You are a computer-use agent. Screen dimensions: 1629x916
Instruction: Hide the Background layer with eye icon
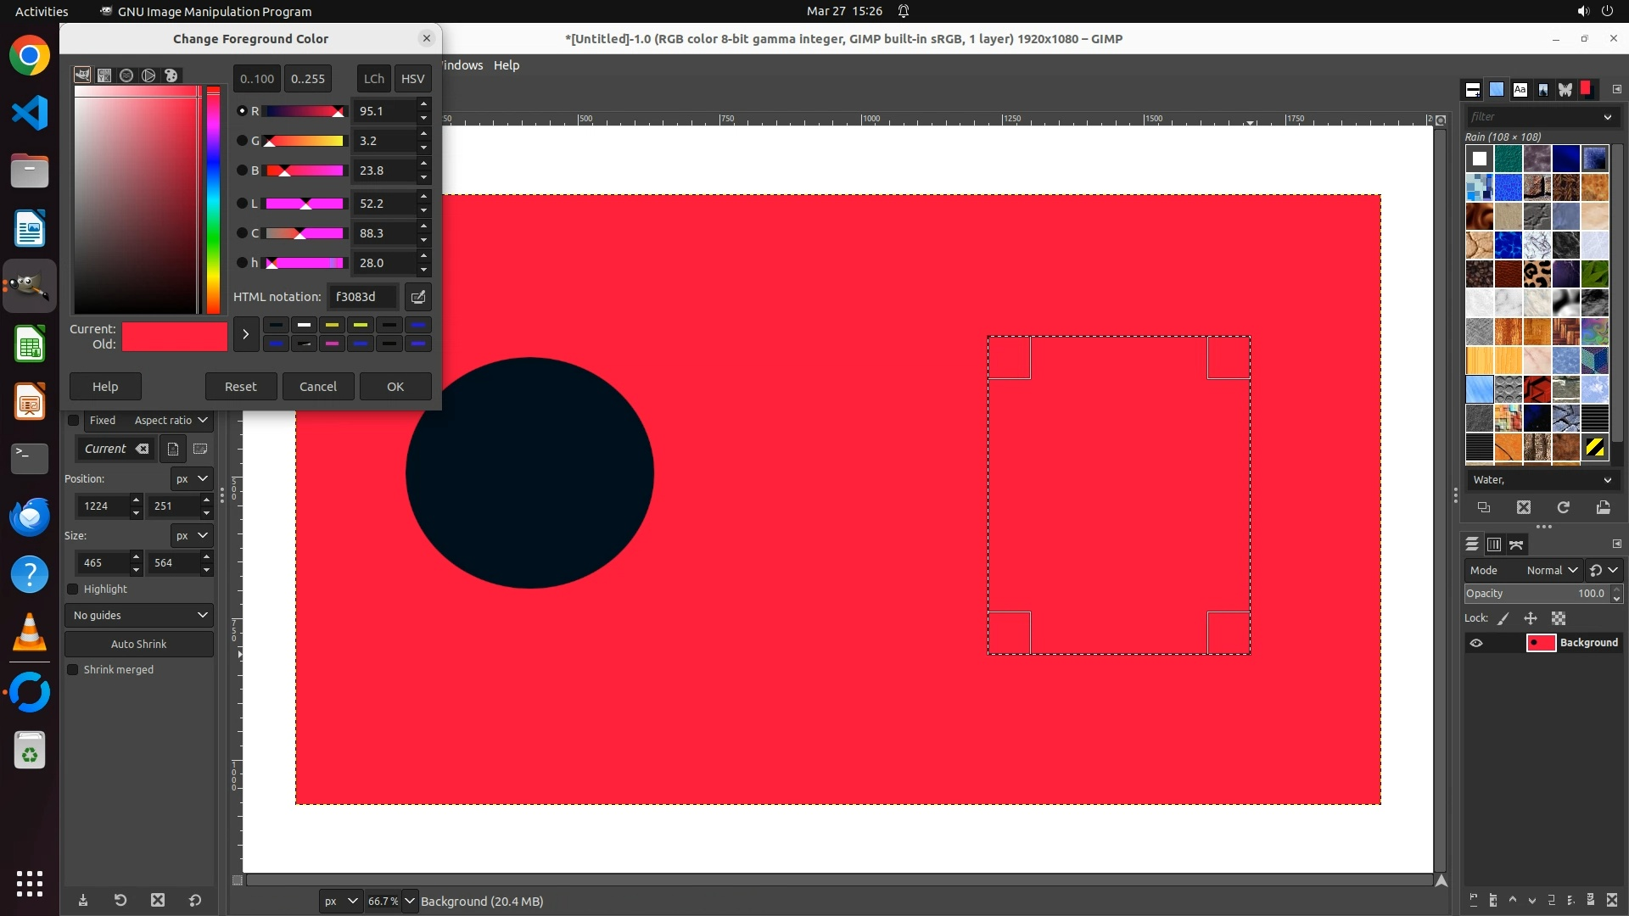(1476, 643)
